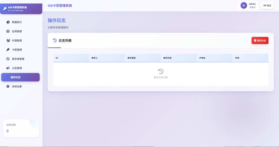The image size is (279, 147).
Task: Click the key logo in sidebar header
Action: coord(5,8)
